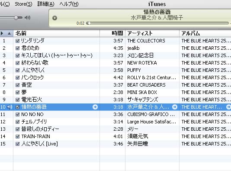Open the Store(S) menu
The width and height of the screenshot is (231, 171).
[x=23, y=4]
